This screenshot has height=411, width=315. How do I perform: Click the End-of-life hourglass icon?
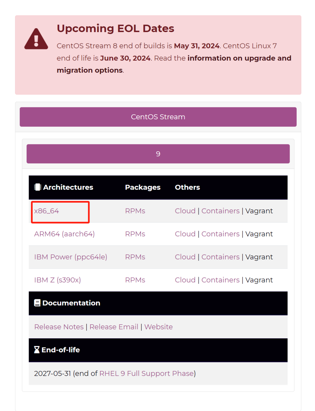click(37, 349)
